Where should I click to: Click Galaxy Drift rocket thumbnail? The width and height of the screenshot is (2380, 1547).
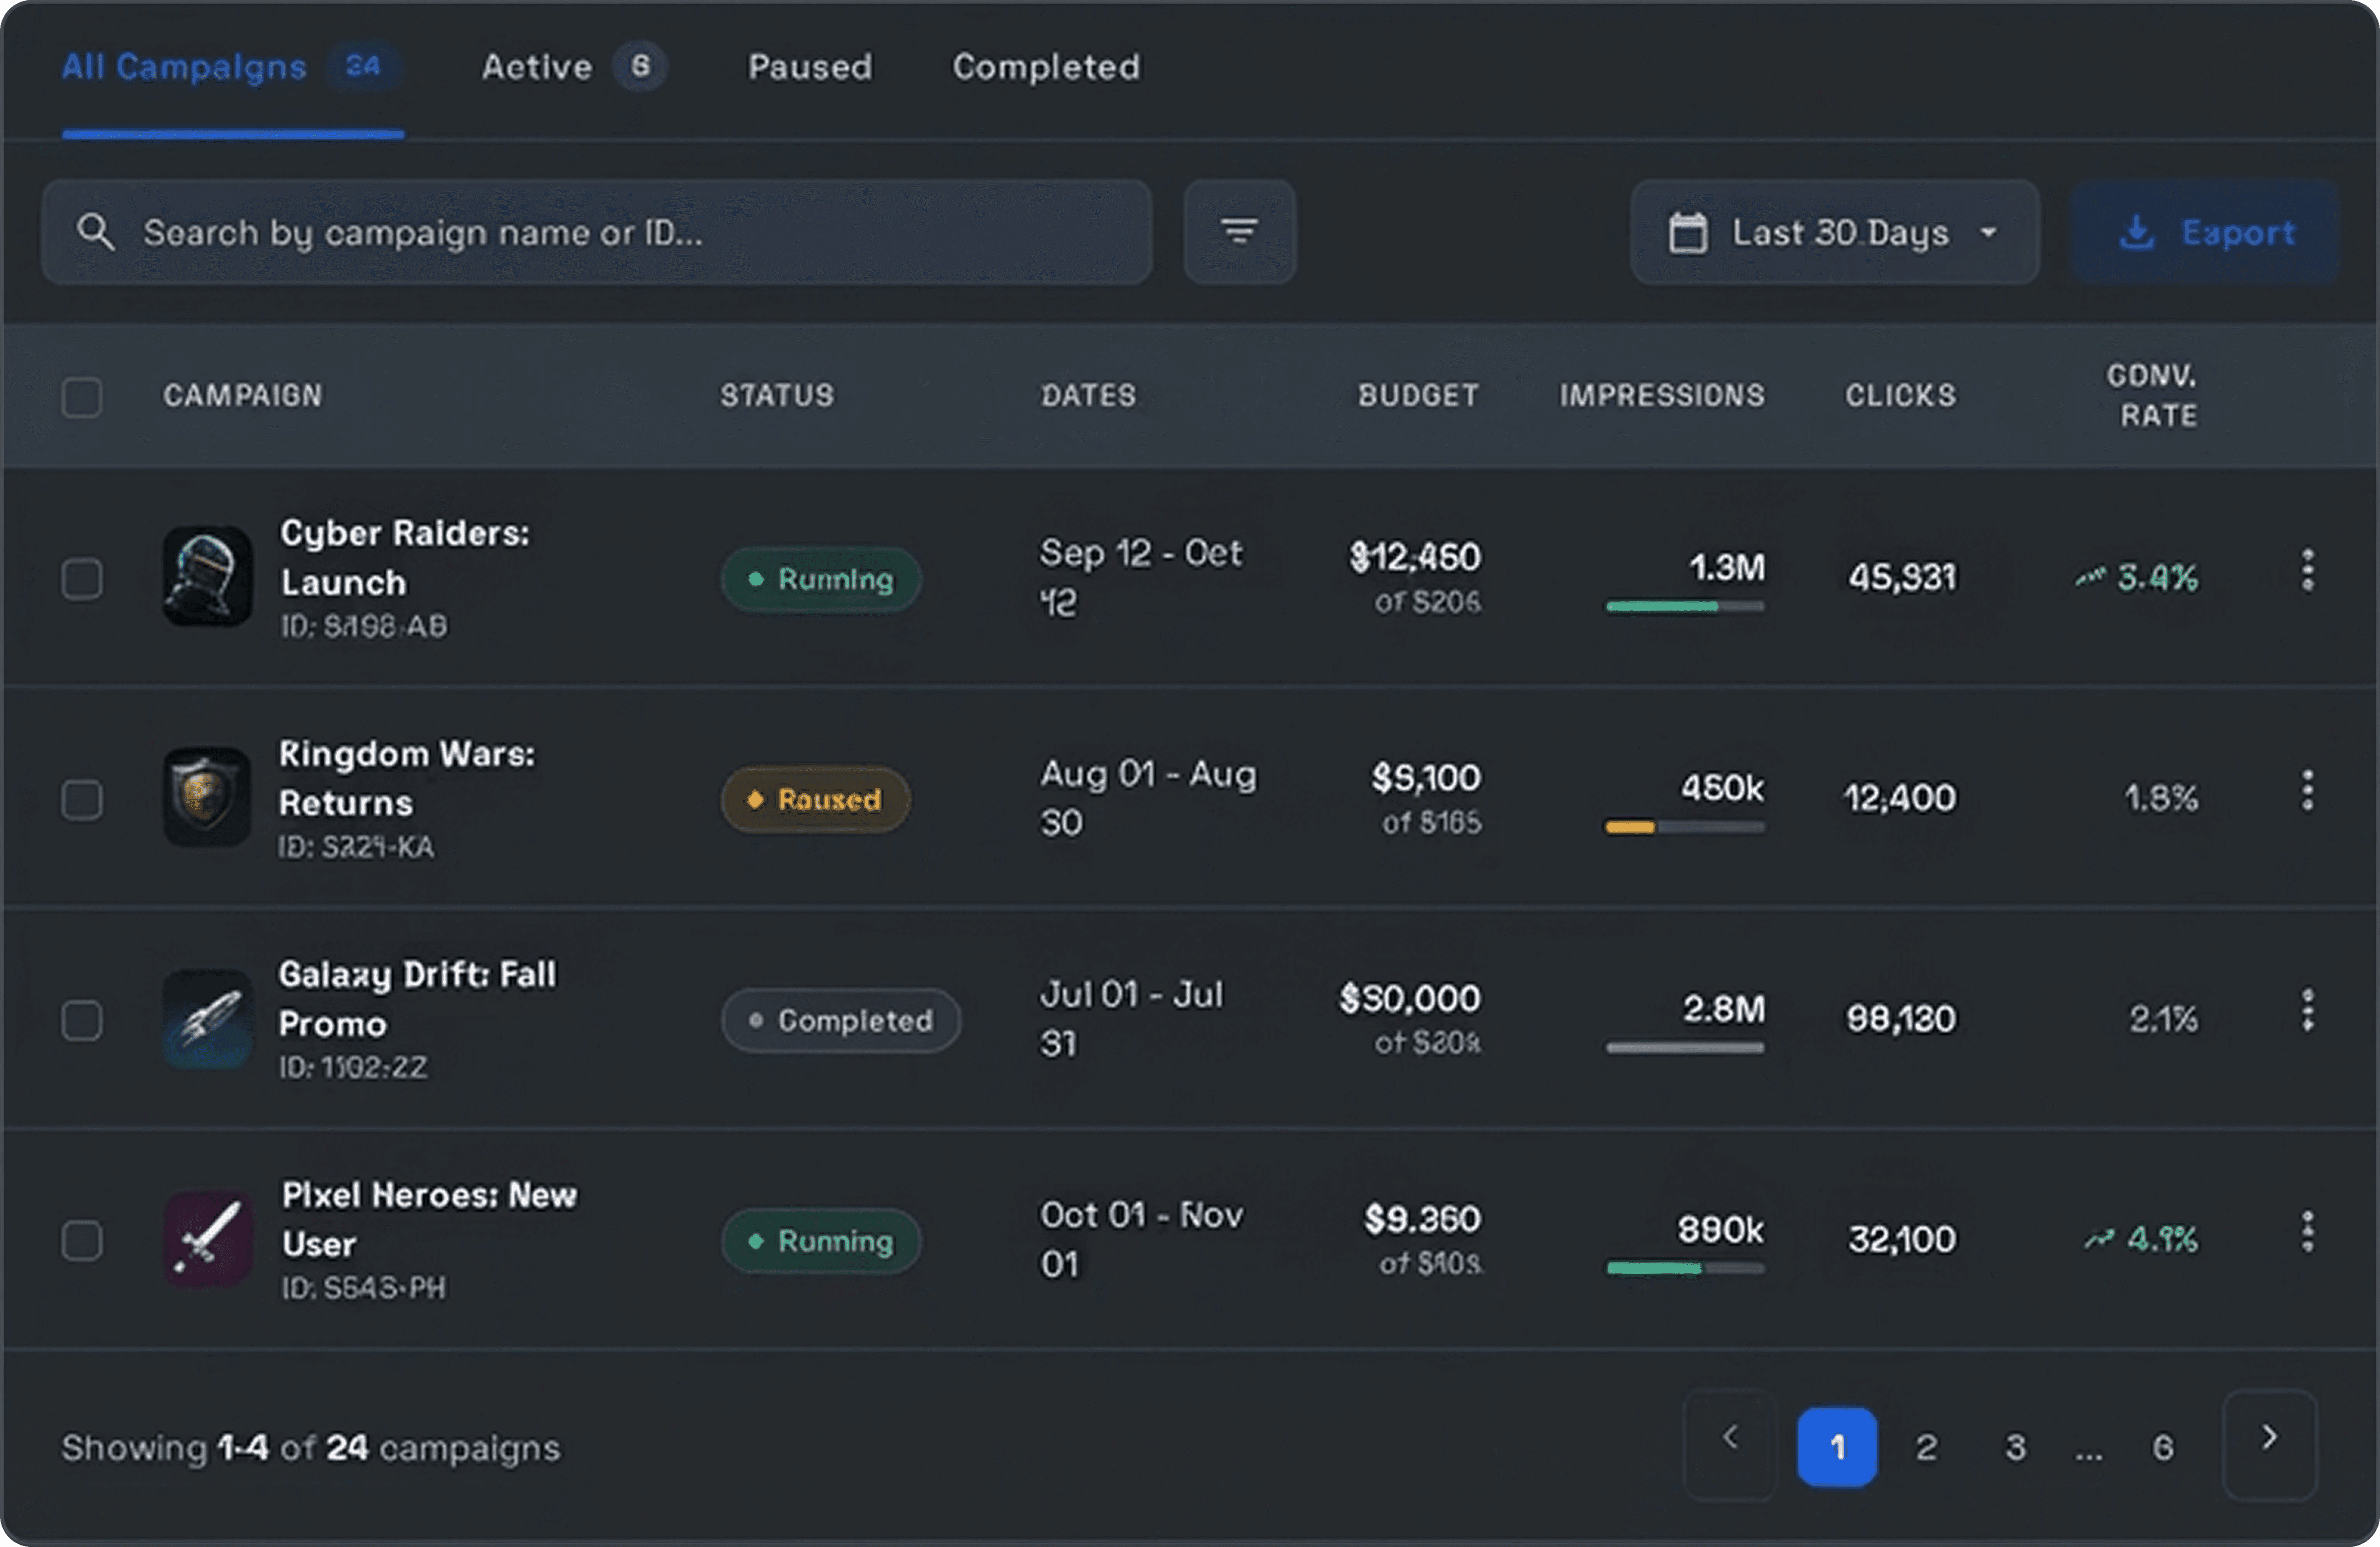click(207, 1018)
